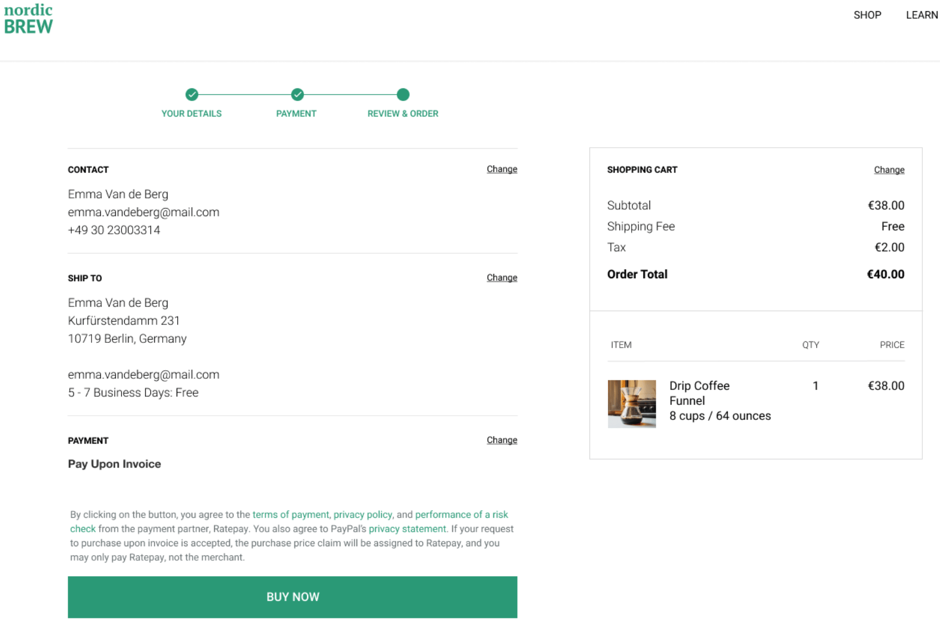This screenshot has height=627, width=940.
Task: Switch to the Payment step
Action: click(296, 113)
